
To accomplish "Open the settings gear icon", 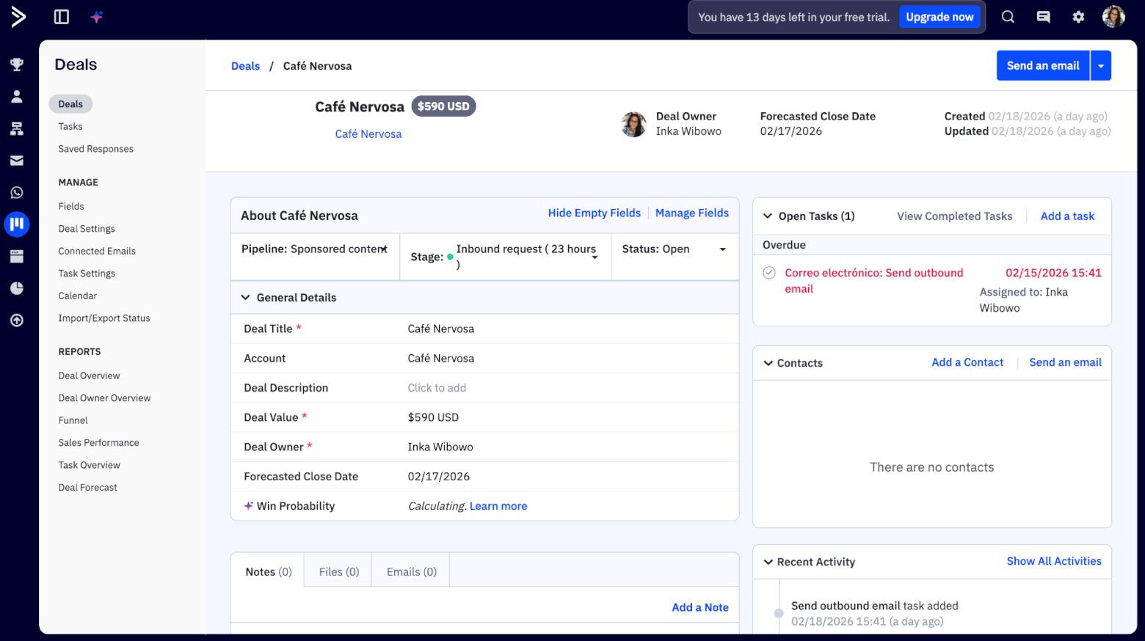I will click(1078, 16).
